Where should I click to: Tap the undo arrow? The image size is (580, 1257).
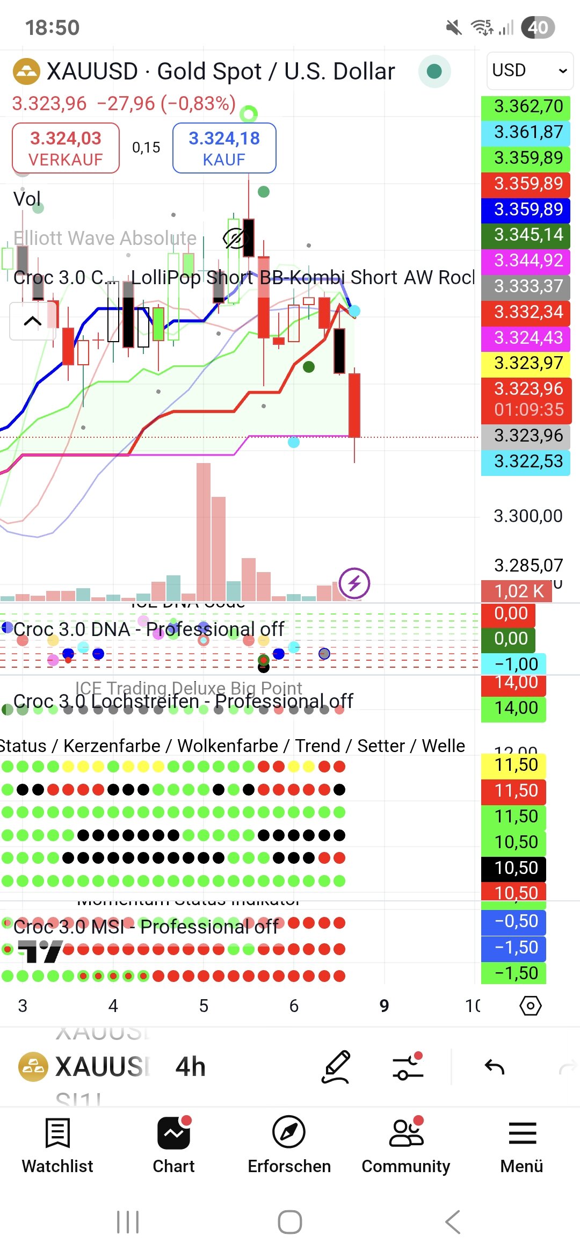494,1067
